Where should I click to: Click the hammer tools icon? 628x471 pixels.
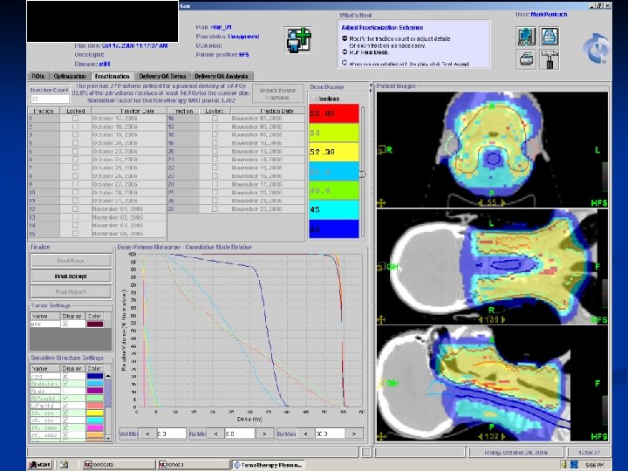(549, 59)
